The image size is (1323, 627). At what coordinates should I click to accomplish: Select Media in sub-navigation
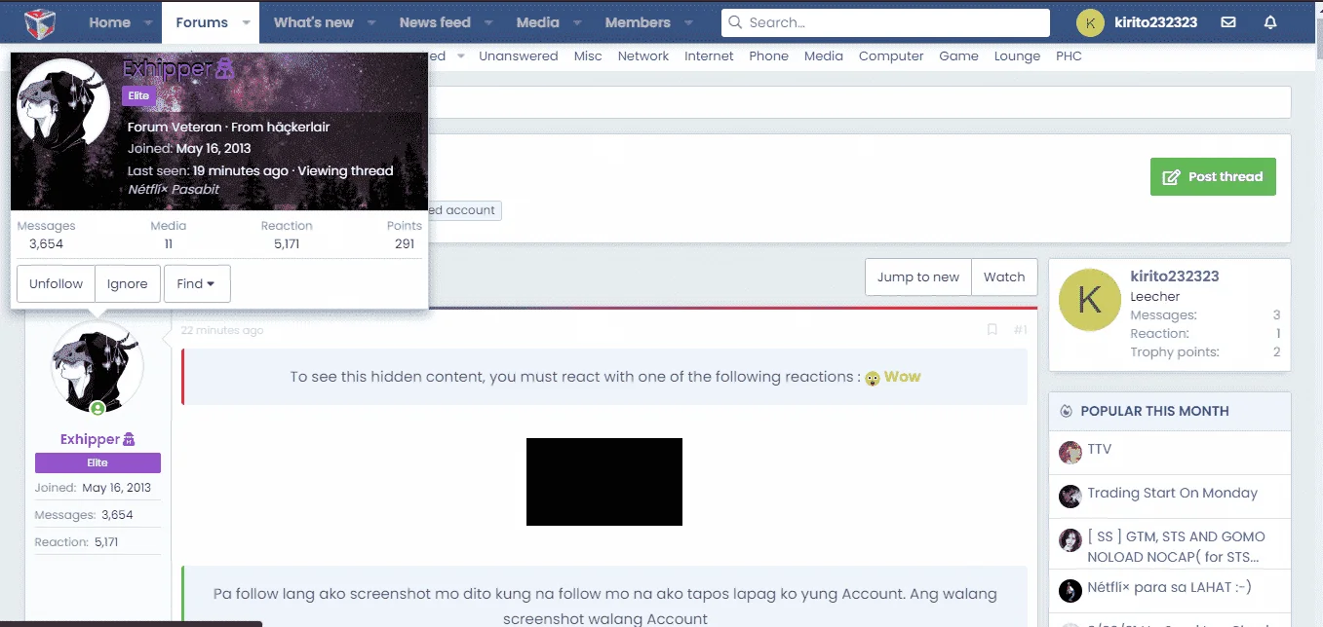pyautogui.click(x=824, y=56)
